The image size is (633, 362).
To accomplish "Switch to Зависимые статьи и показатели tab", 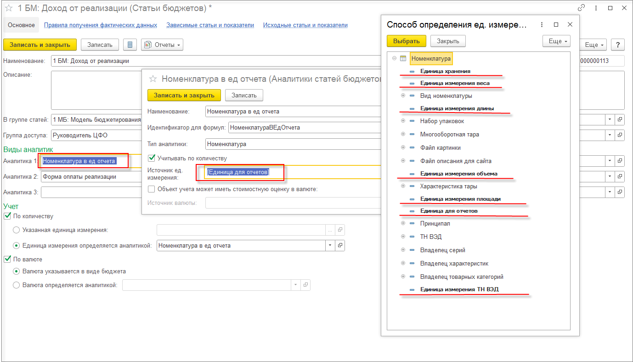I will point(210,25).
